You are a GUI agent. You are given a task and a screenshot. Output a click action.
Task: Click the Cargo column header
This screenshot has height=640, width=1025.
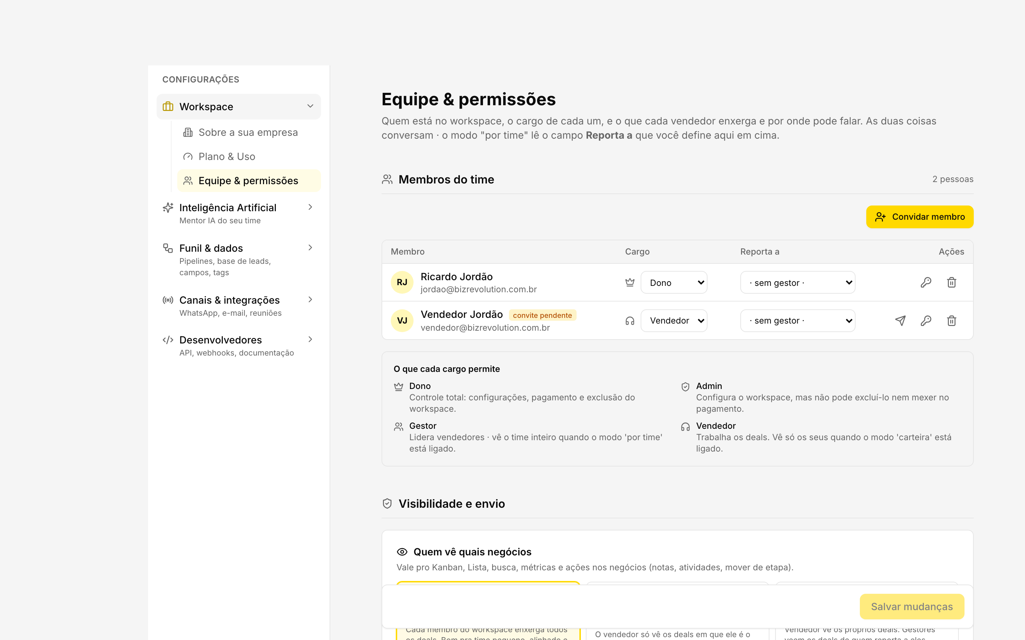[x=637, y=252]
